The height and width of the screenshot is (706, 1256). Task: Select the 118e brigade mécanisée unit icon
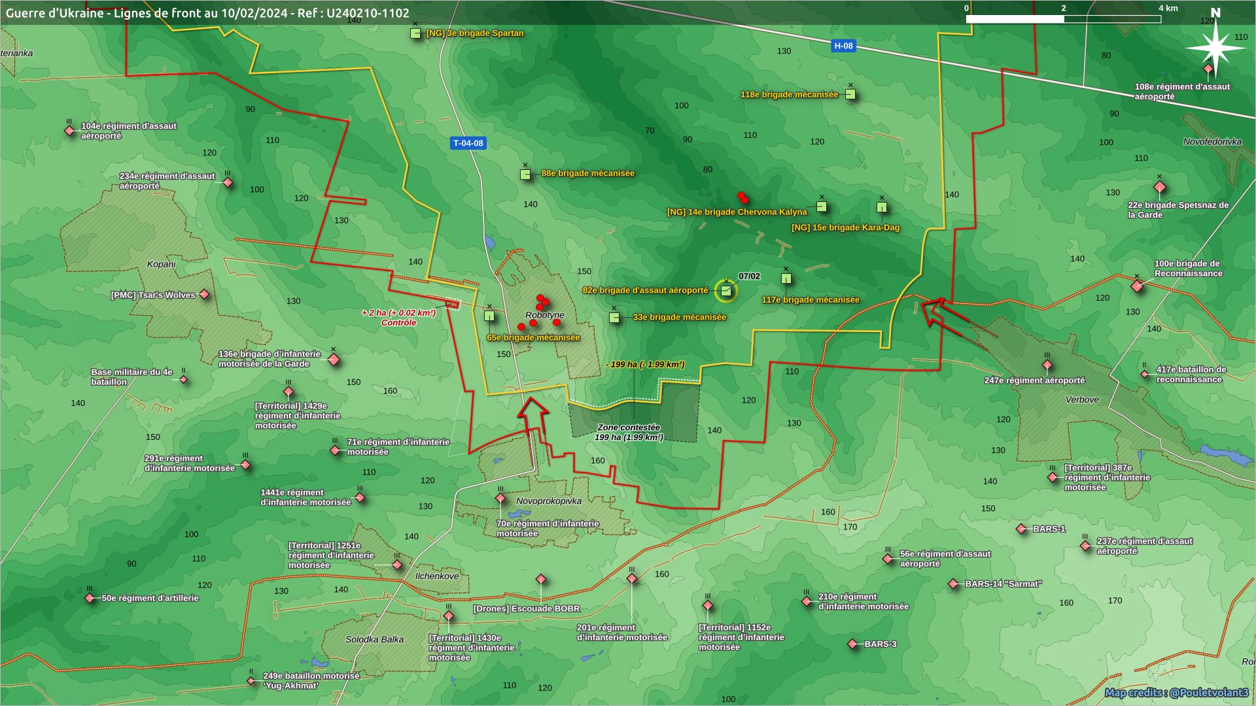pyautogui.click(x=850, y=94)
